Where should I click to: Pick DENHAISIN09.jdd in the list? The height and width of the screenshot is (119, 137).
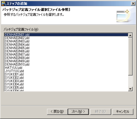66,61
